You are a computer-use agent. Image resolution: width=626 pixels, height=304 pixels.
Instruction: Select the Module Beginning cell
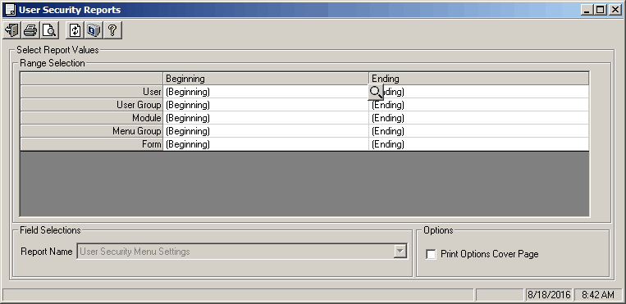[x=266, y=118]
